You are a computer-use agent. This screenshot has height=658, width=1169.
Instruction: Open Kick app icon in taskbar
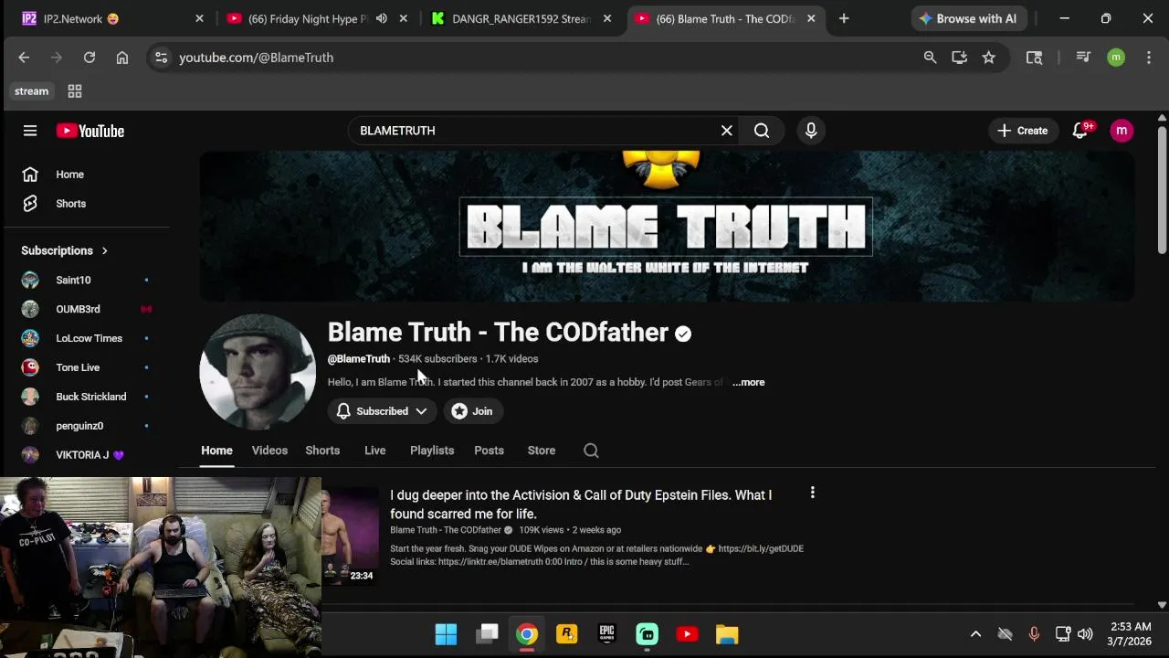(x=647, y=634)
